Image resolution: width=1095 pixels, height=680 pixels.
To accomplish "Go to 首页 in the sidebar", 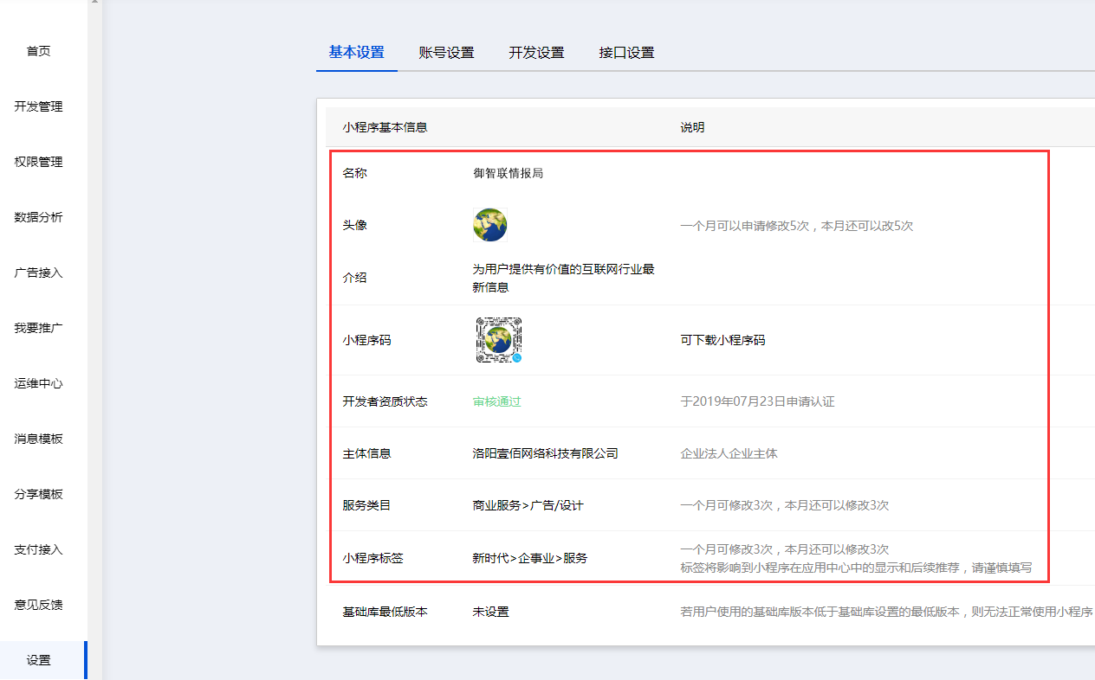I will [x=38, y=51].
